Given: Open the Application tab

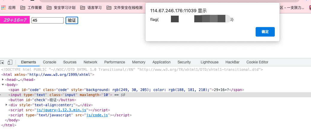Looking at the screenshot, I should pyautogui.click(x=161, y=62).
